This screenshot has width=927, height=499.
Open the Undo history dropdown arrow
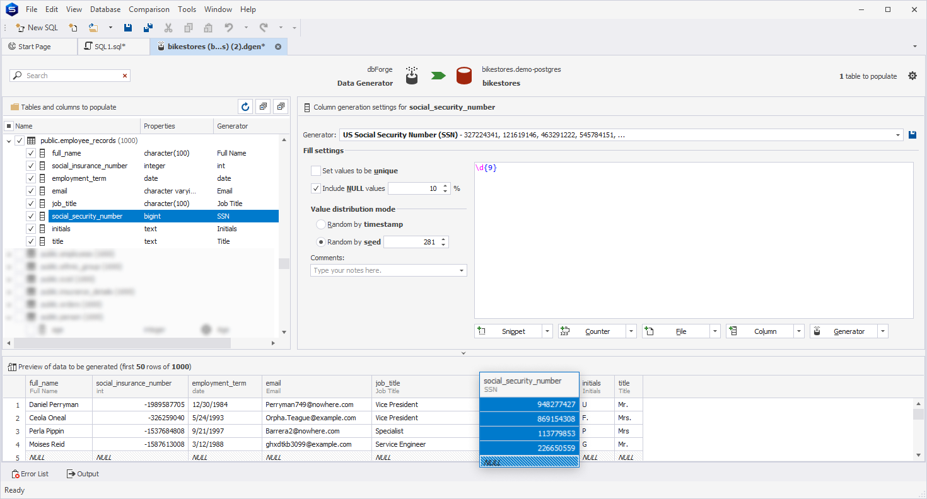point(246,28)
